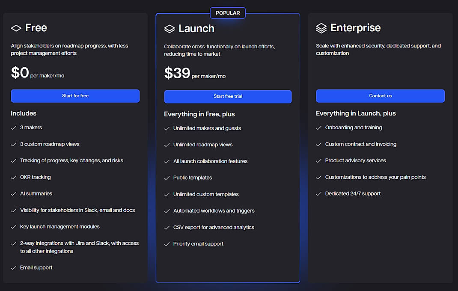
Task: Click checkmark beside Onboarding and training
Action: (x=318, y=128)
